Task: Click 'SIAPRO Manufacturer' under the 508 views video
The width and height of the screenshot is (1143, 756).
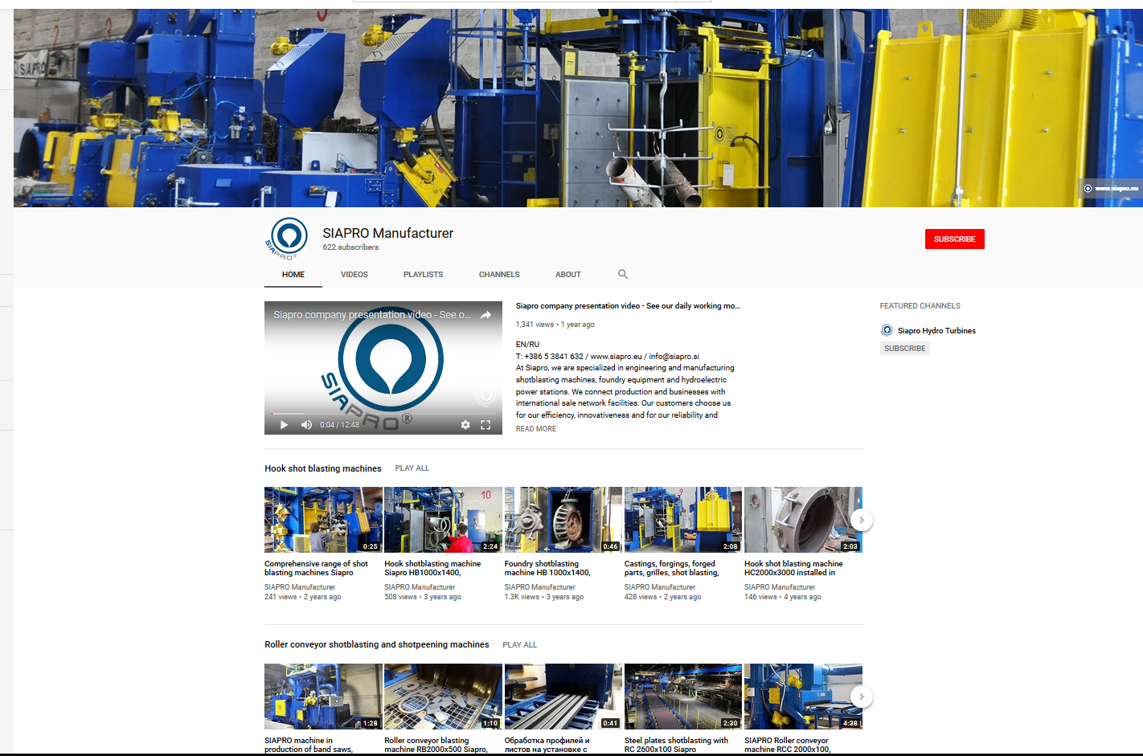Action: [420, 587]
